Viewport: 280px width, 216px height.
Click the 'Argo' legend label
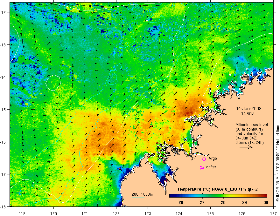coord(213,159)
